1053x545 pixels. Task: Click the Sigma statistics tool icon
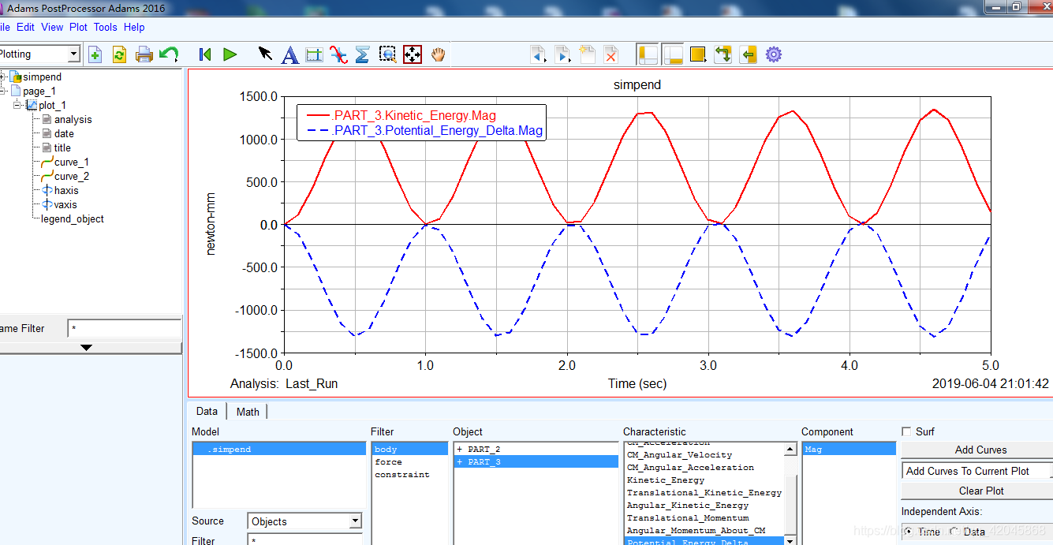[362, 54]
